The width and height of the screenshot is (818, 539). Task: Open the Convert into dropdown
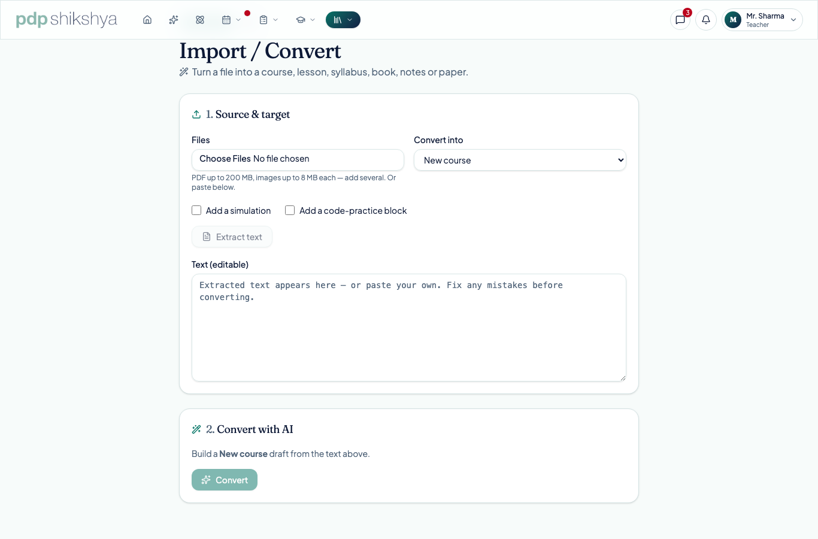[x=520, y=160]
